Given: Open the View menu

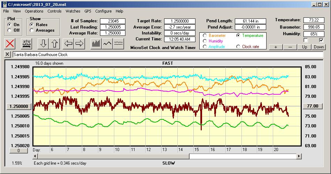Looking at the screenshot, I should 17,11.
